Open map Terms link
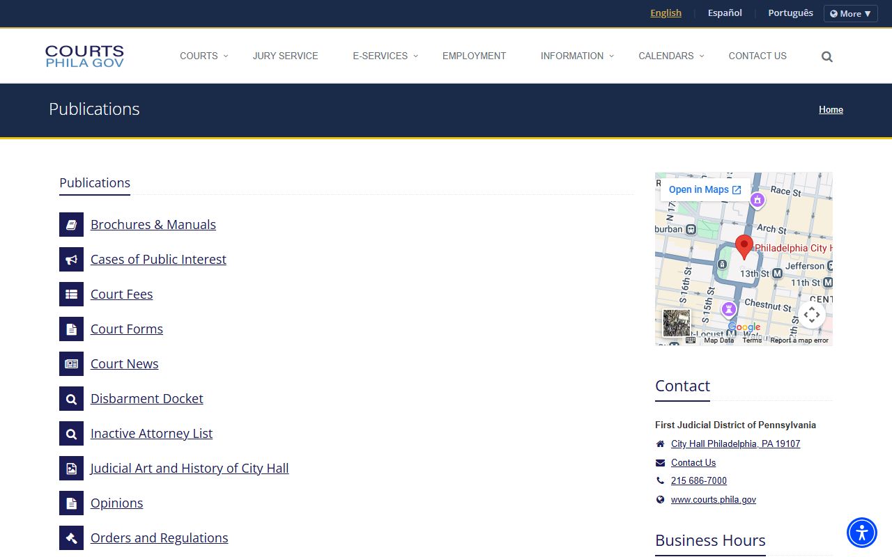 (752, 340)
